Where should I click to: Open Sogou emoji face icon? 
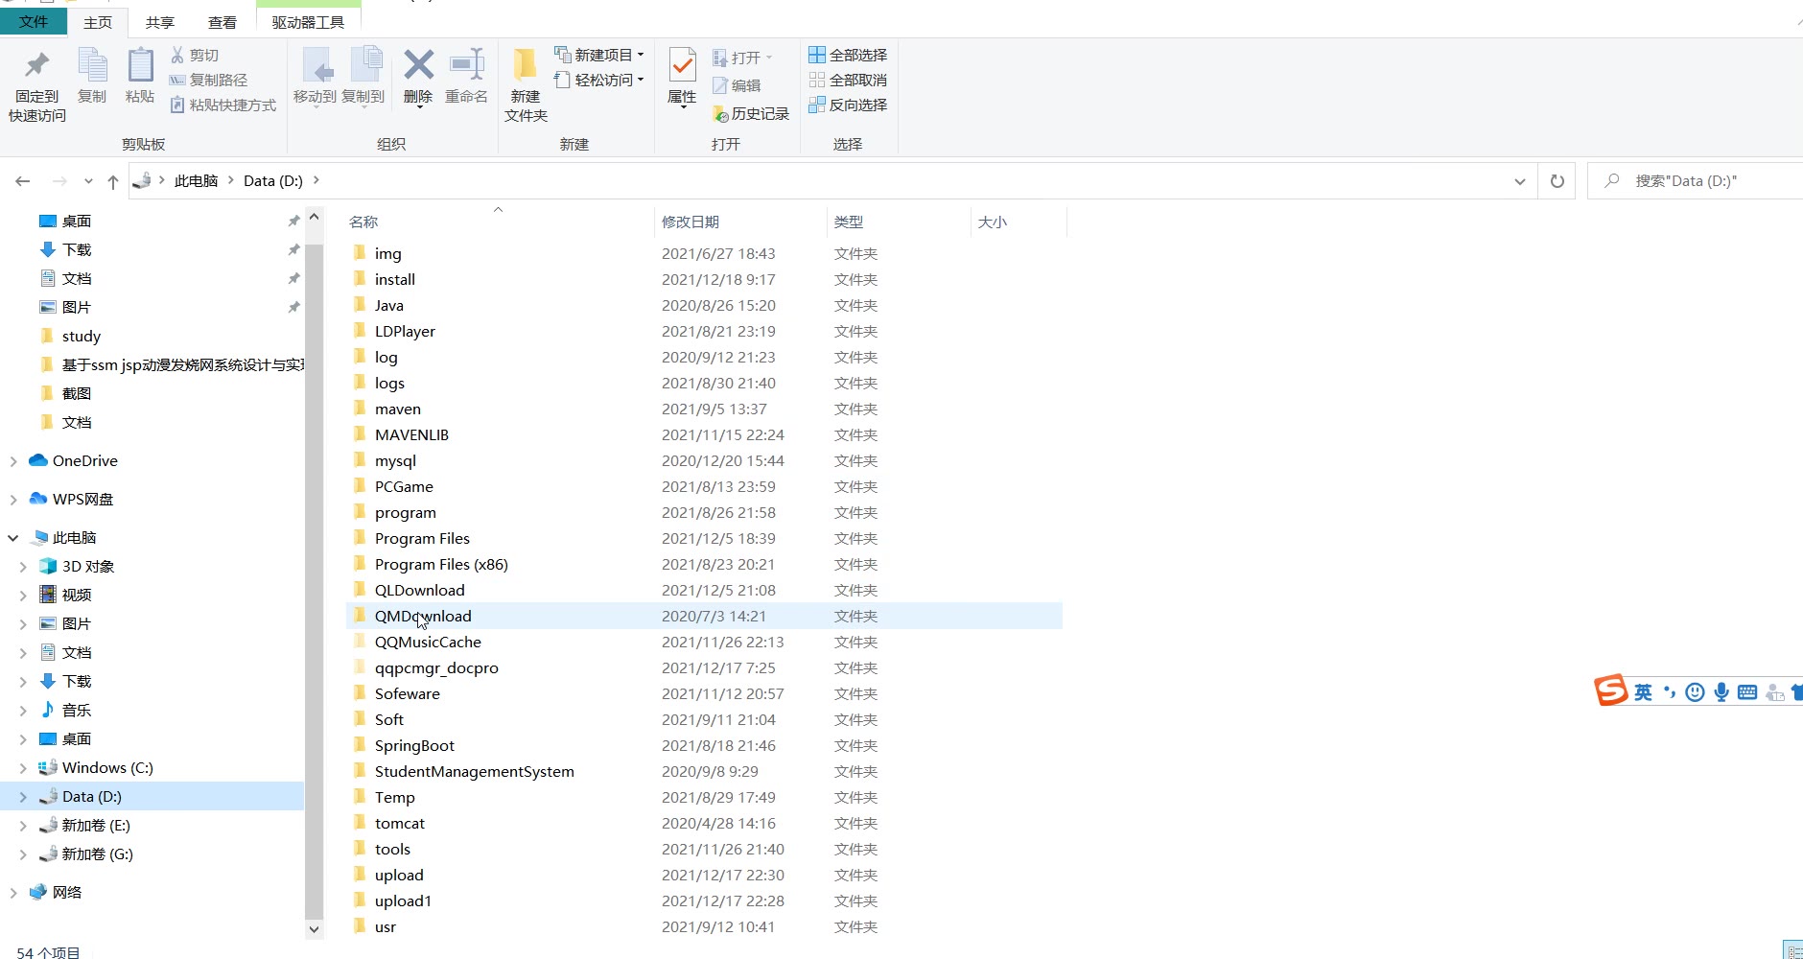click(1696, 692)
